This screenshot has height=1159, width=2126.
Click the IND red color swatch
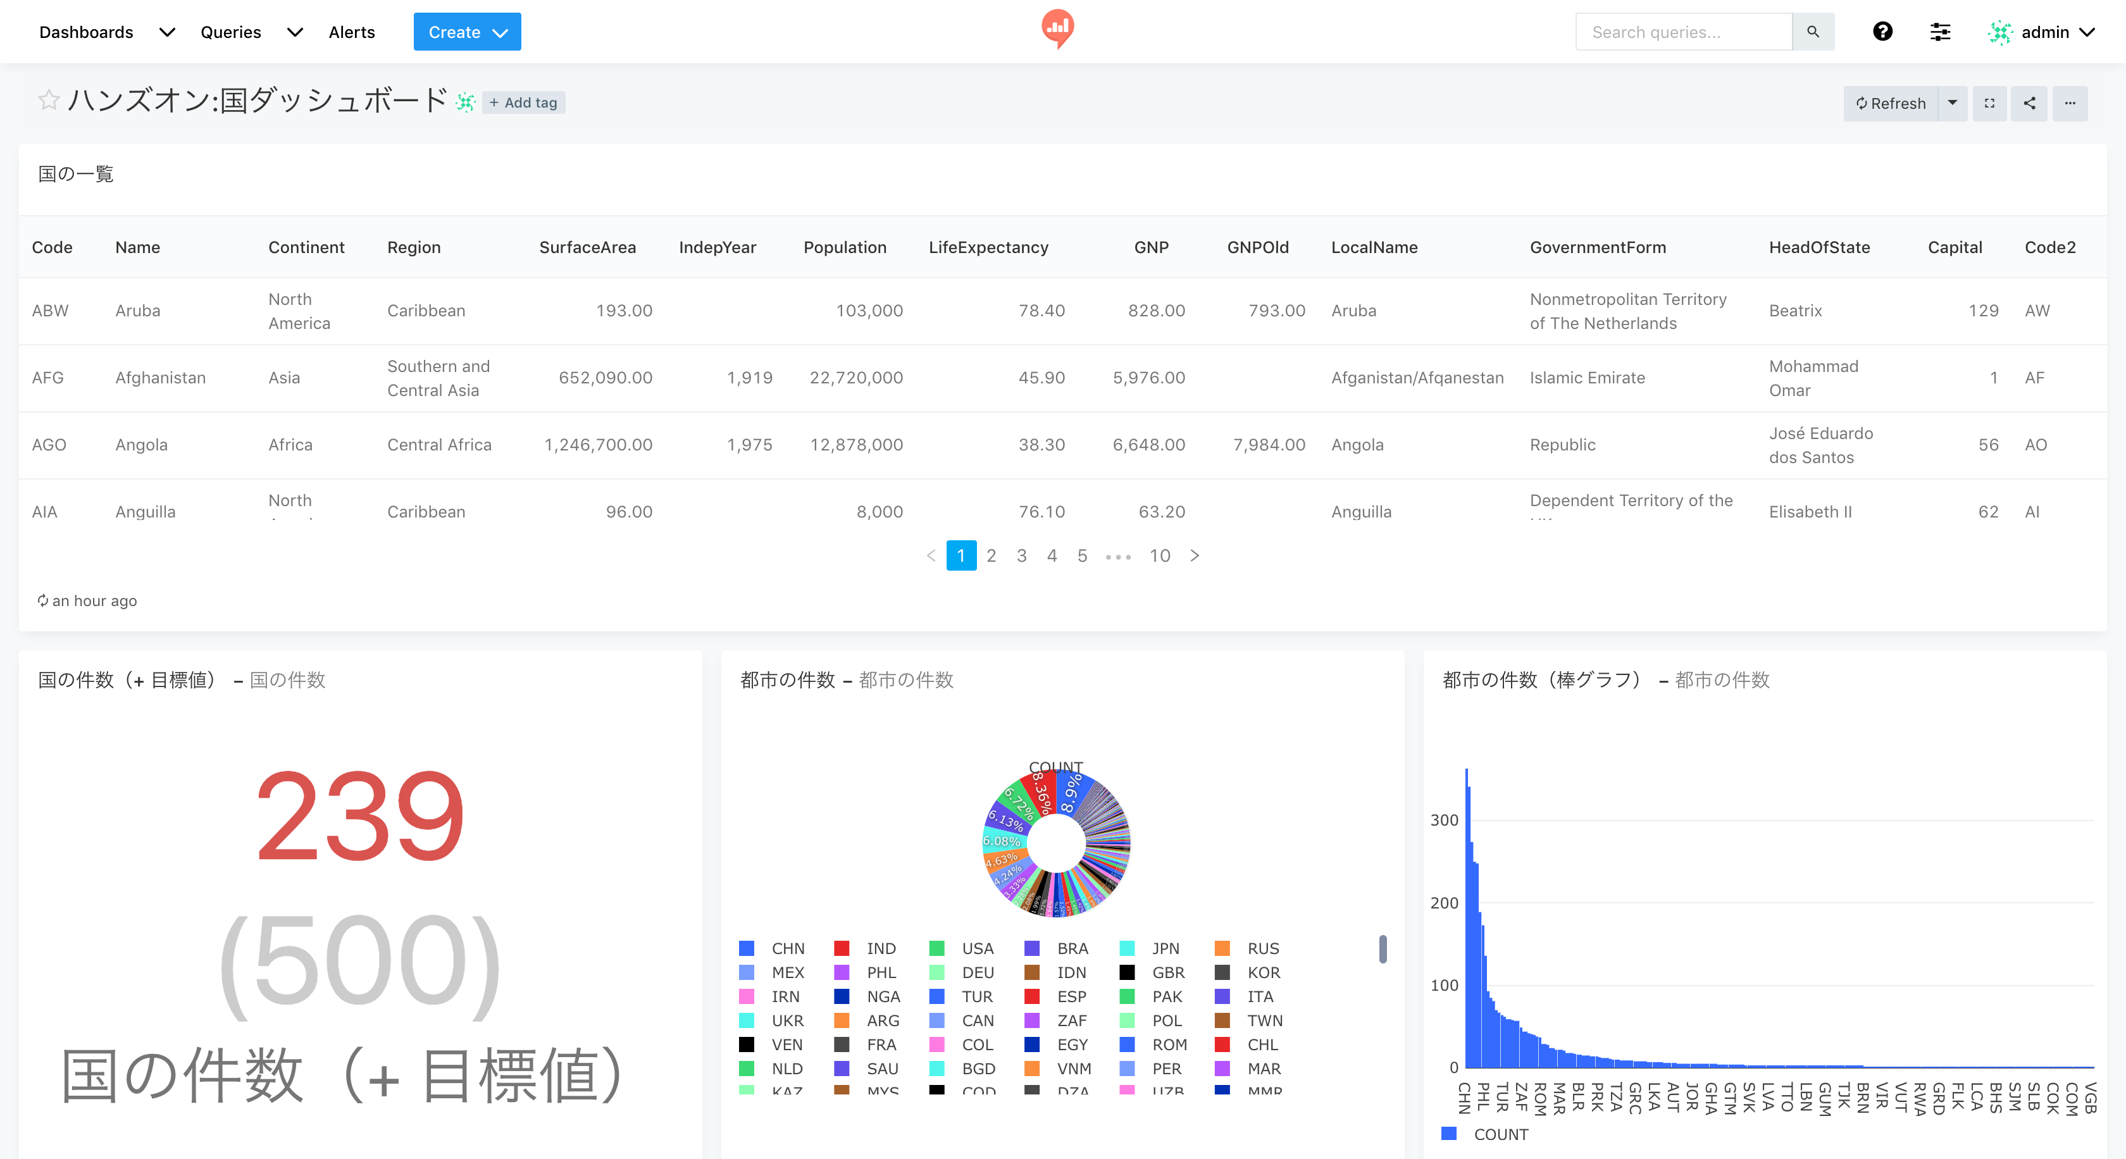click(841, 949)
